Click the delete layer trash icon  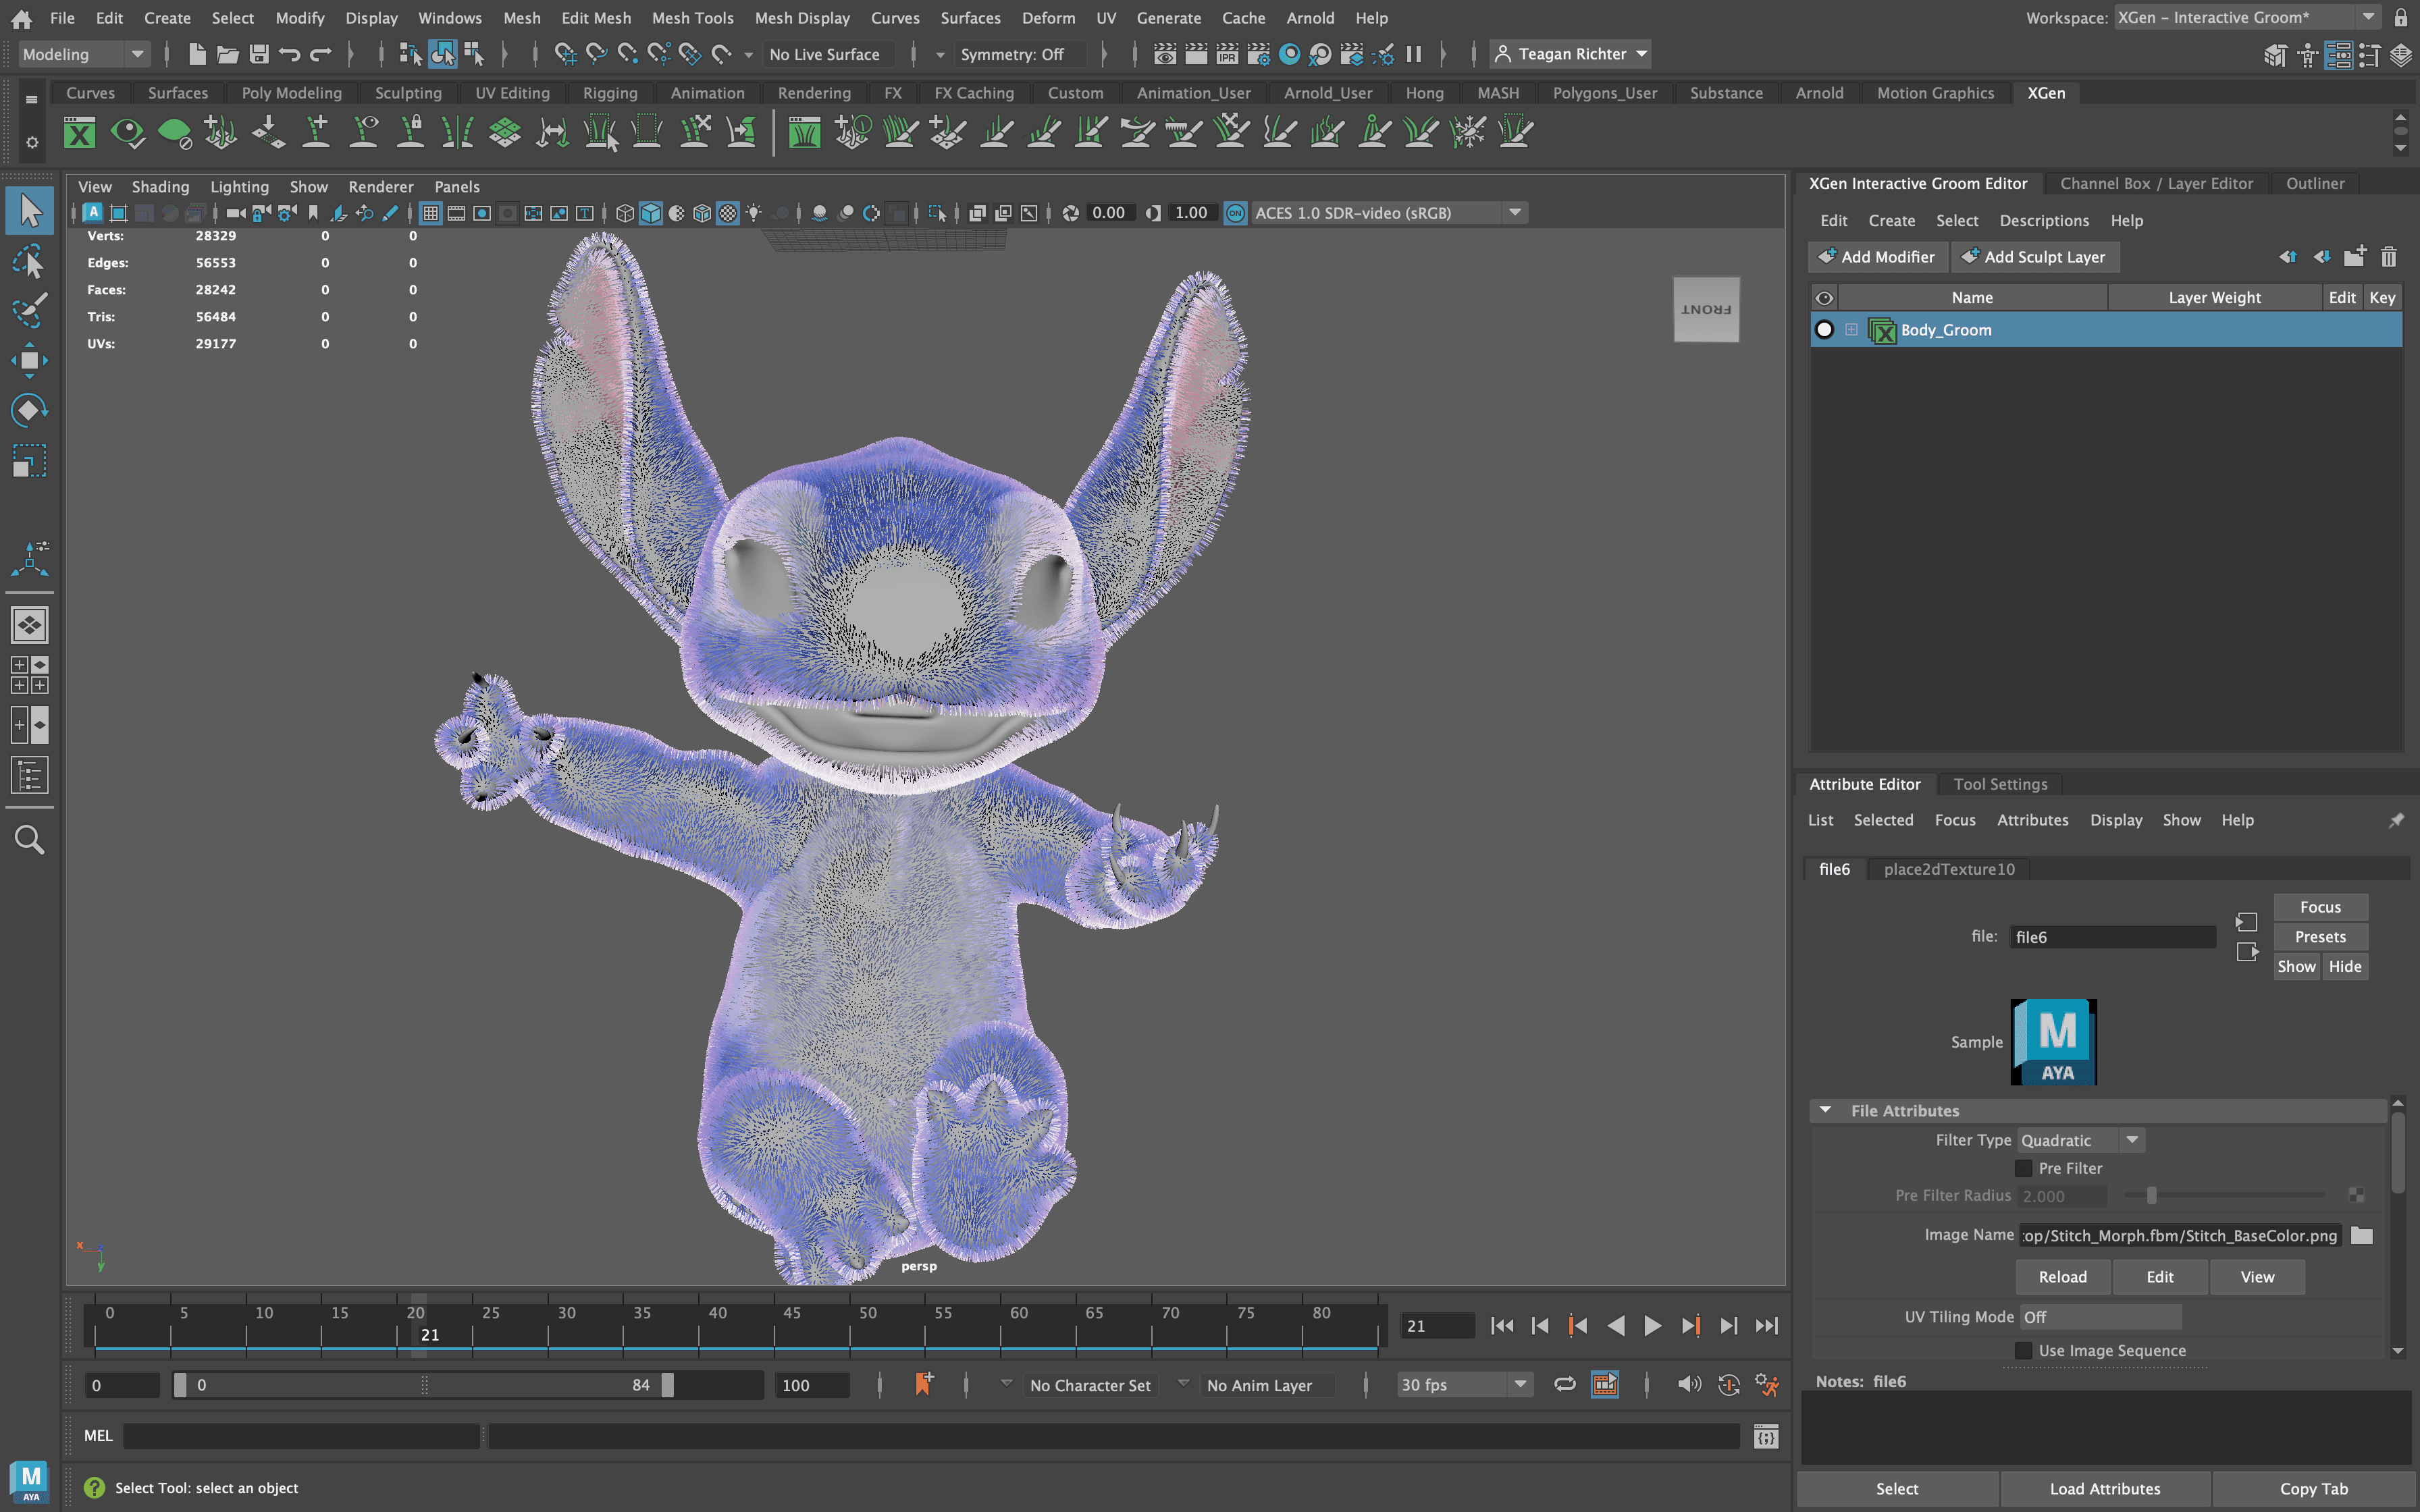[x=2388, y=257]
